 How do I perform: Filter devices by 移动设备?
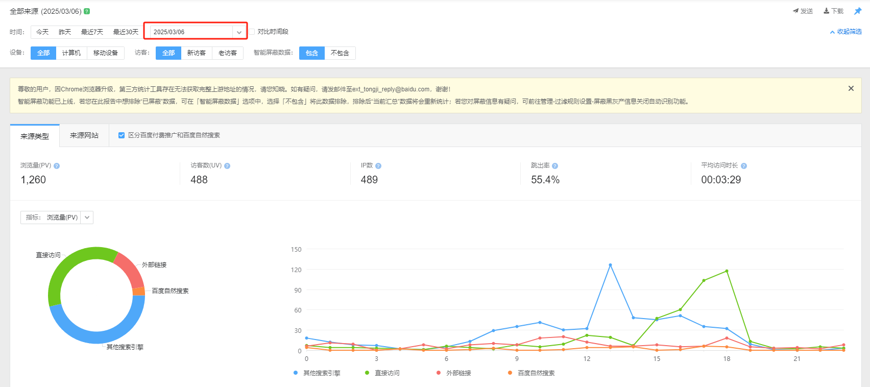click(106, 53)
